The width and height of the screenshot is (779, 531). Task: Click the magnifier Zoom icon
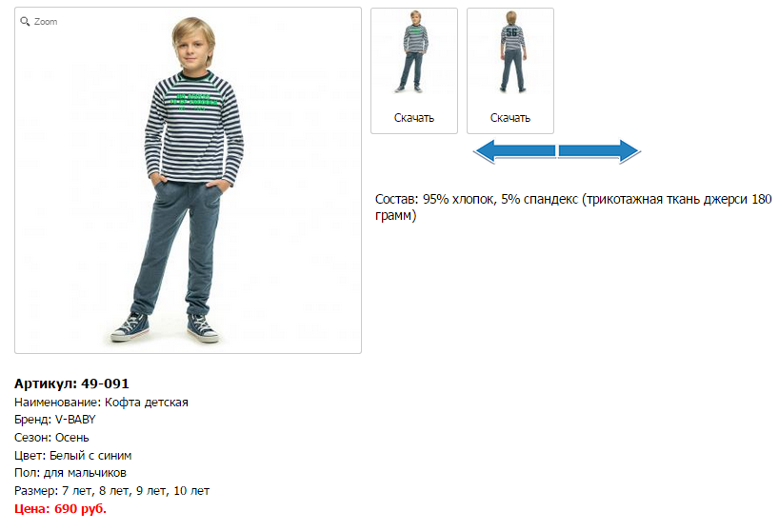click(25, 21)
